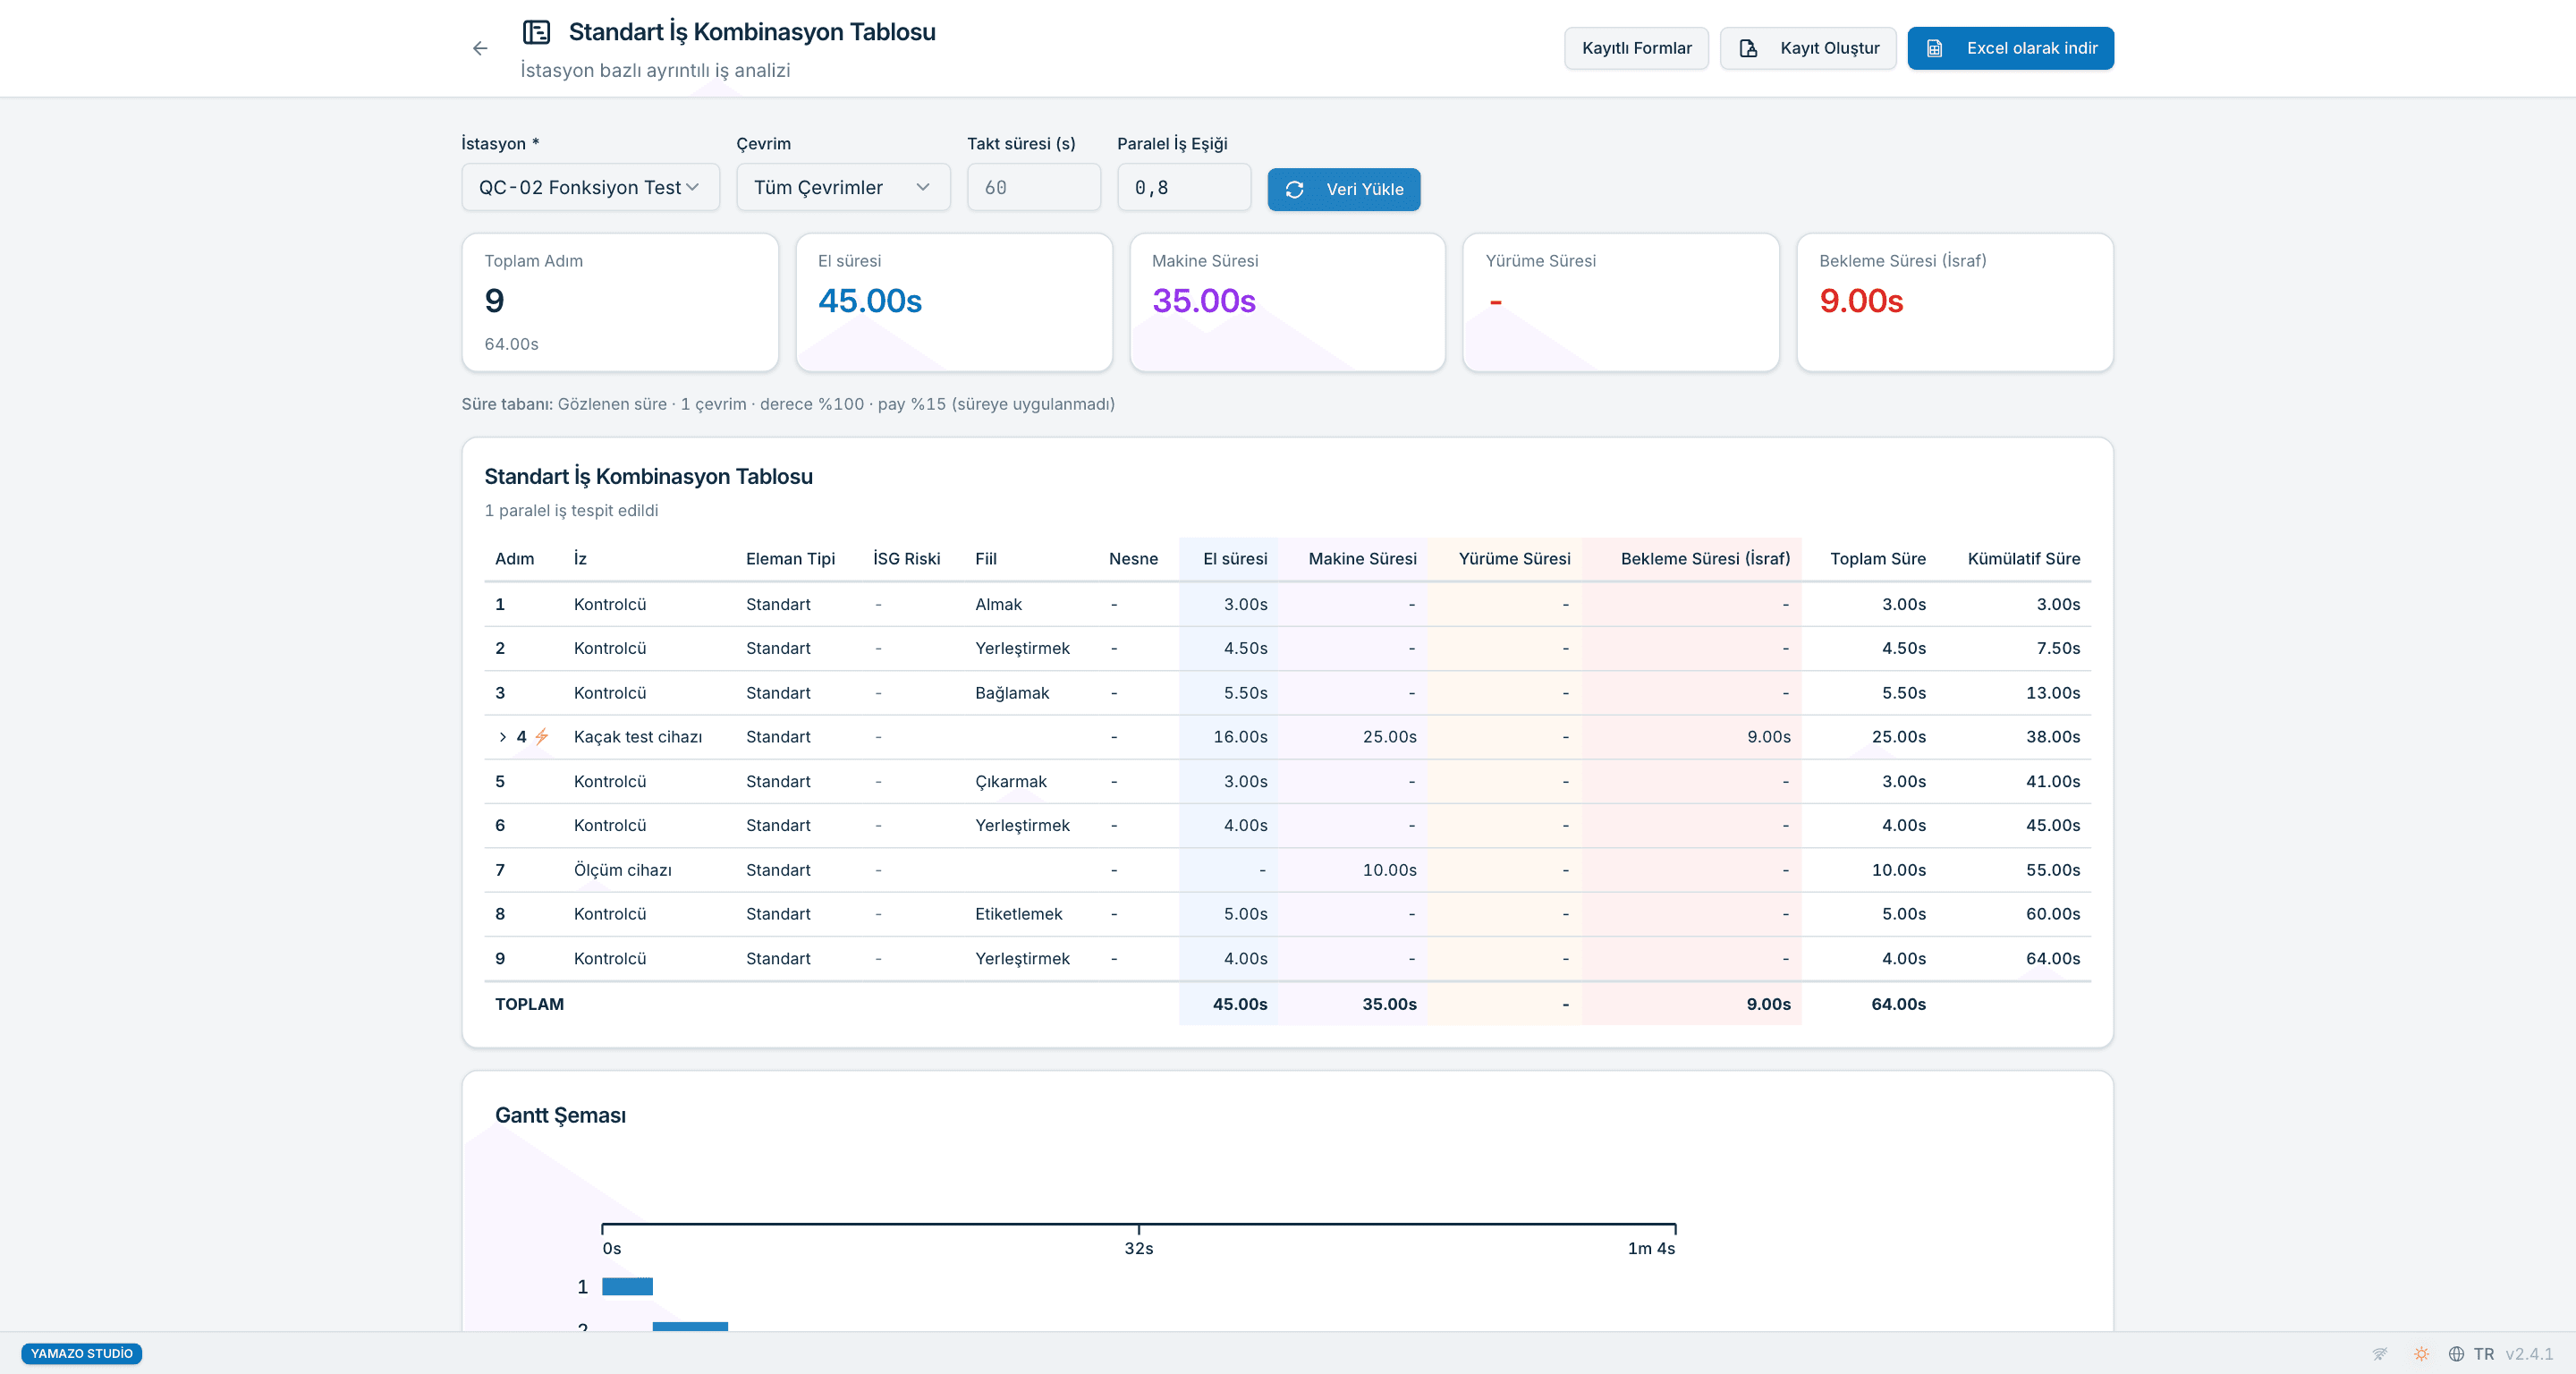Click the Etiketlemek verb in row 8
2576x1374 pixels.
(x=1019, y=914)
